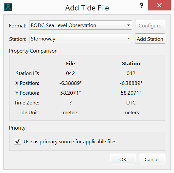Screen dimensions: 174x173
Task: Click the Add Station button
Action: [x=150, y=39]
